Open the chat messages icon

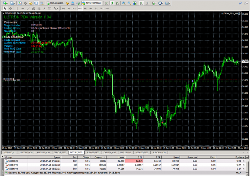(x=246, y=3)
